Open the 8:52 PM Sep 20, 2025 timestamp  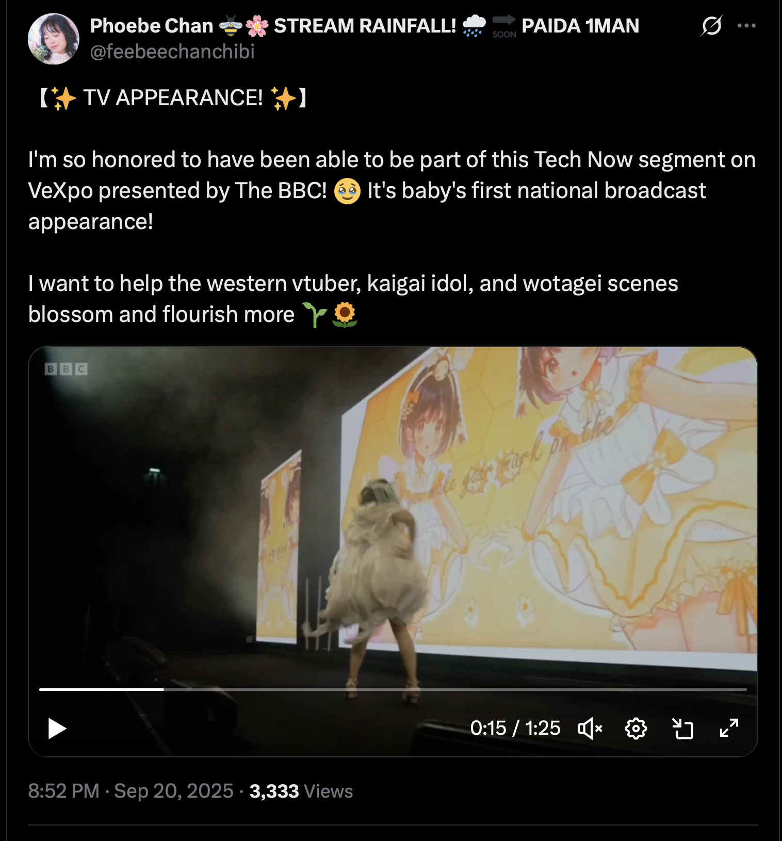(x=131, y=791)
